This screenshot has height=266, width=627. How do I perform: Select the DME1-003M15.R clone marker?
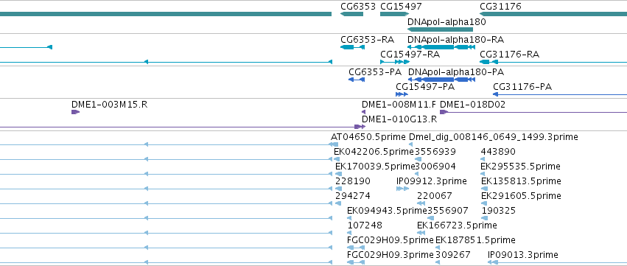76,112
